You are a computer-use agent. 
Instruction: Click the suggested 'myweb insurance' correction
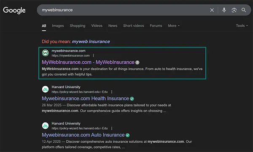(x=91, y=41)
